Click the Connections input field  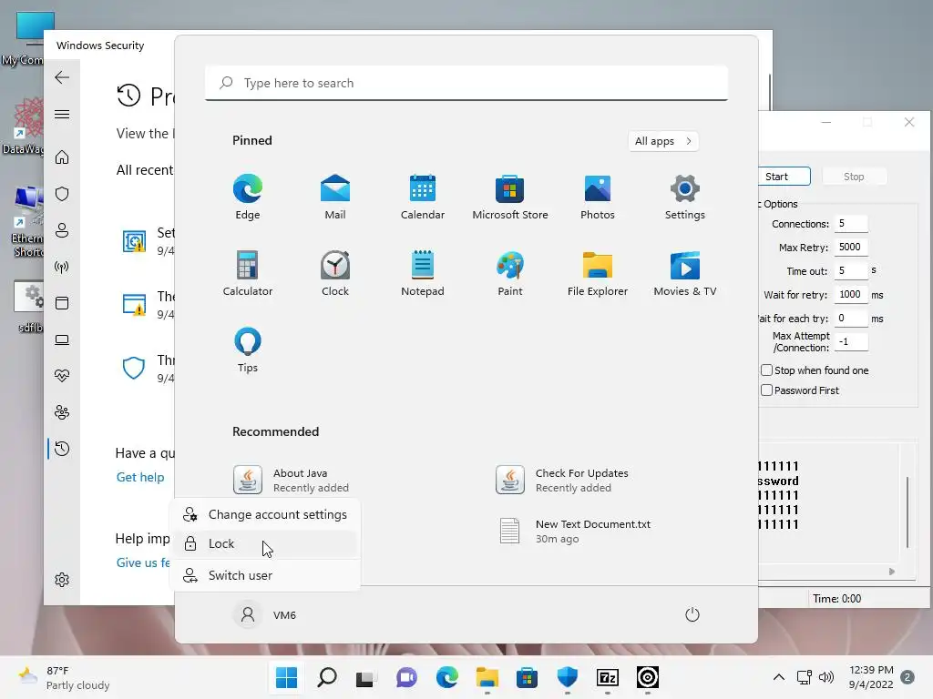point(851,224)
